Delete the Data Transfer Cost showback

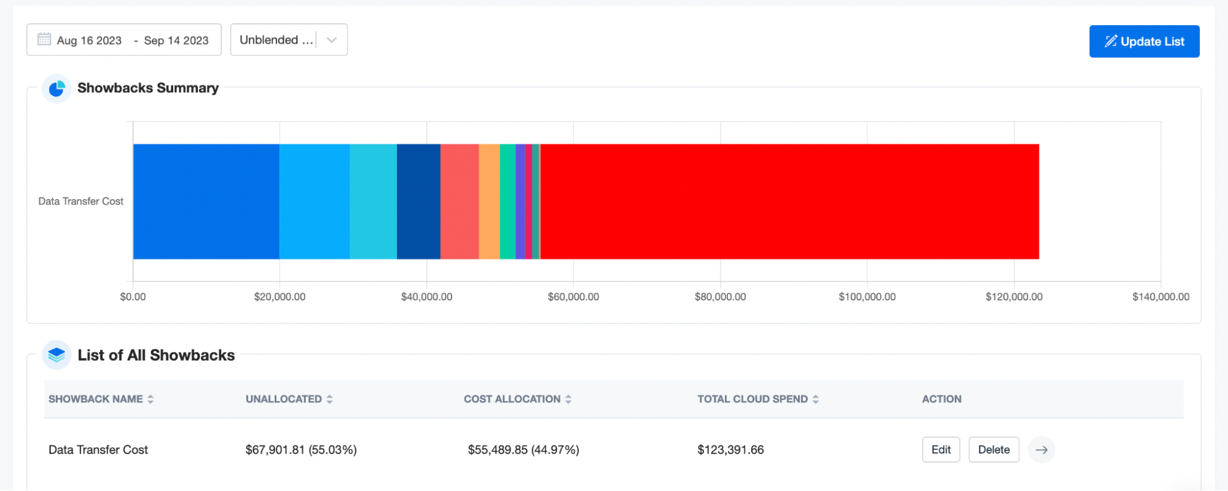click(x=994, y=450)
